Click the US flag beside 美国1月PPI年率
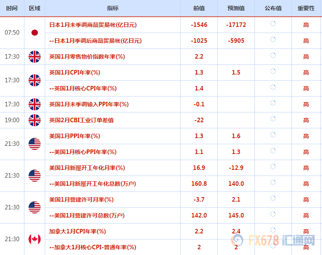Screen dimensions: 322x255 coord(35,144)
